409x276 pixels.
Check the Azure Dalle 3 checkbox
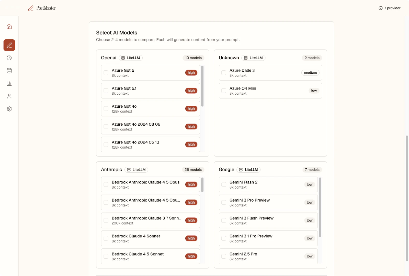224,73
